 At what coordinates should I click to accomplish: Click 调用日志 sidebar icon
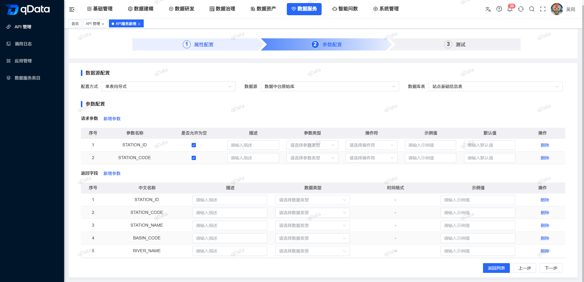[9, 44]
